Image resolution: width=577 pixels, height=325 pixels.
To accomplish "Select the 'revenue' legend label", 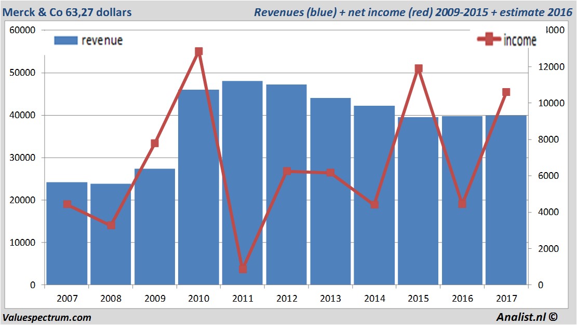I will point(102,40).
